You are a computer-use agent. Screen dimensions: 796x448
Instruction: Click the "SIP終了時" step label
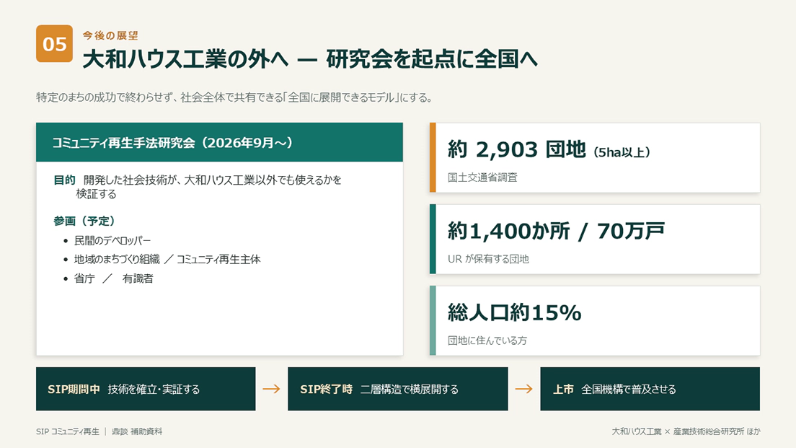[326, 389]
